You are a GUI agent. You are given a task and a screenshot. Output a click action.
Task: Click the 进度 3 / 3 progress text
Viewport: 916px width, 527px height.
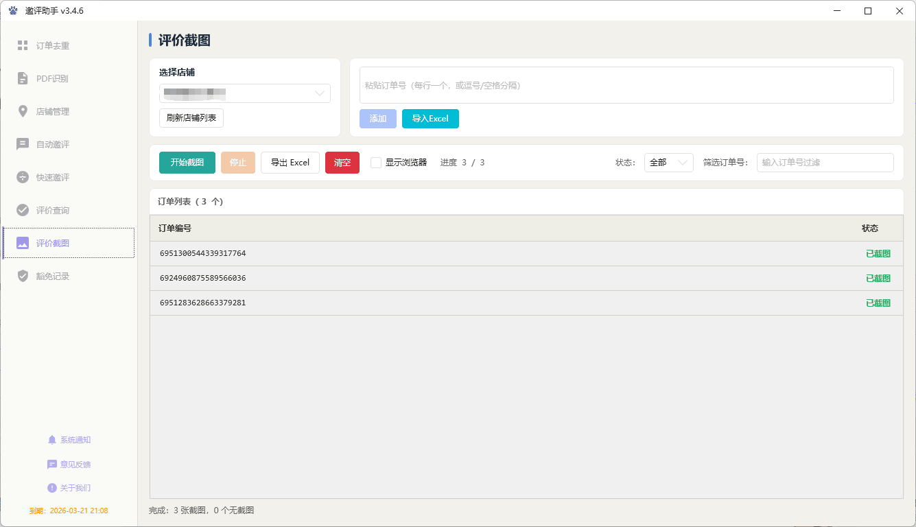coord(462,163)
